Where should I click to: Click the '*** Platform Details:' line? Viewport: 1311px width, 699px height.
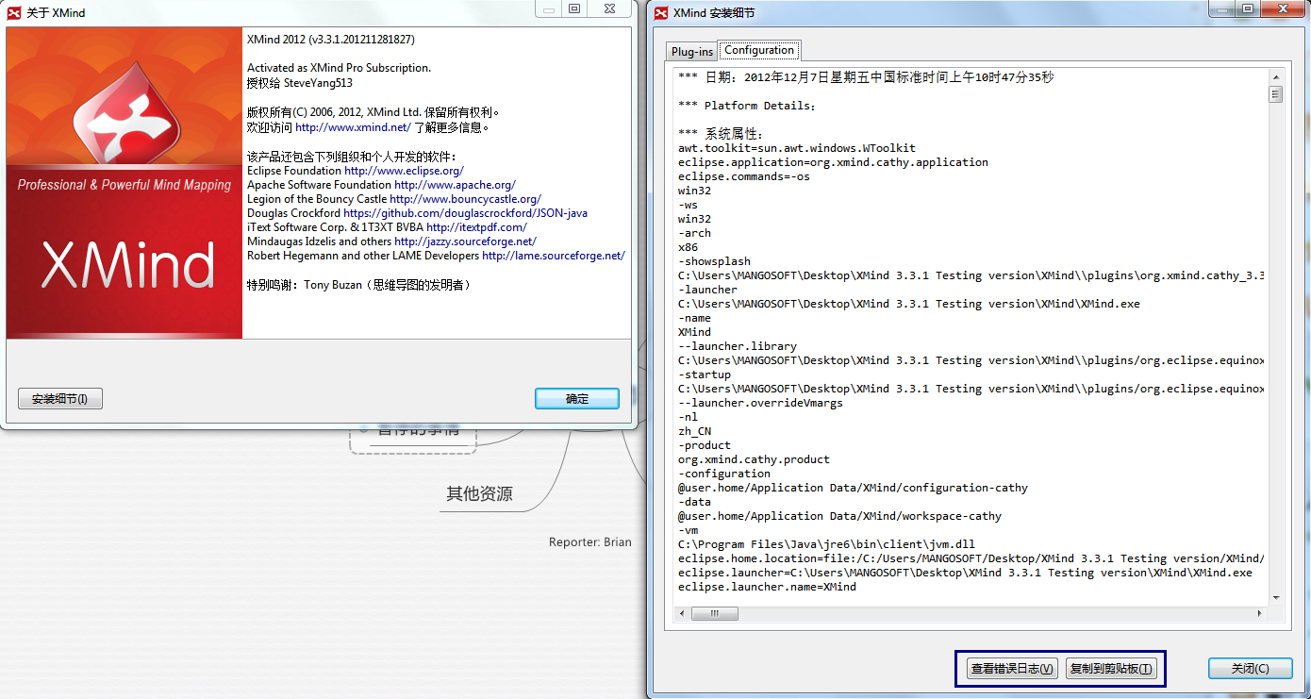coord(747,106)
